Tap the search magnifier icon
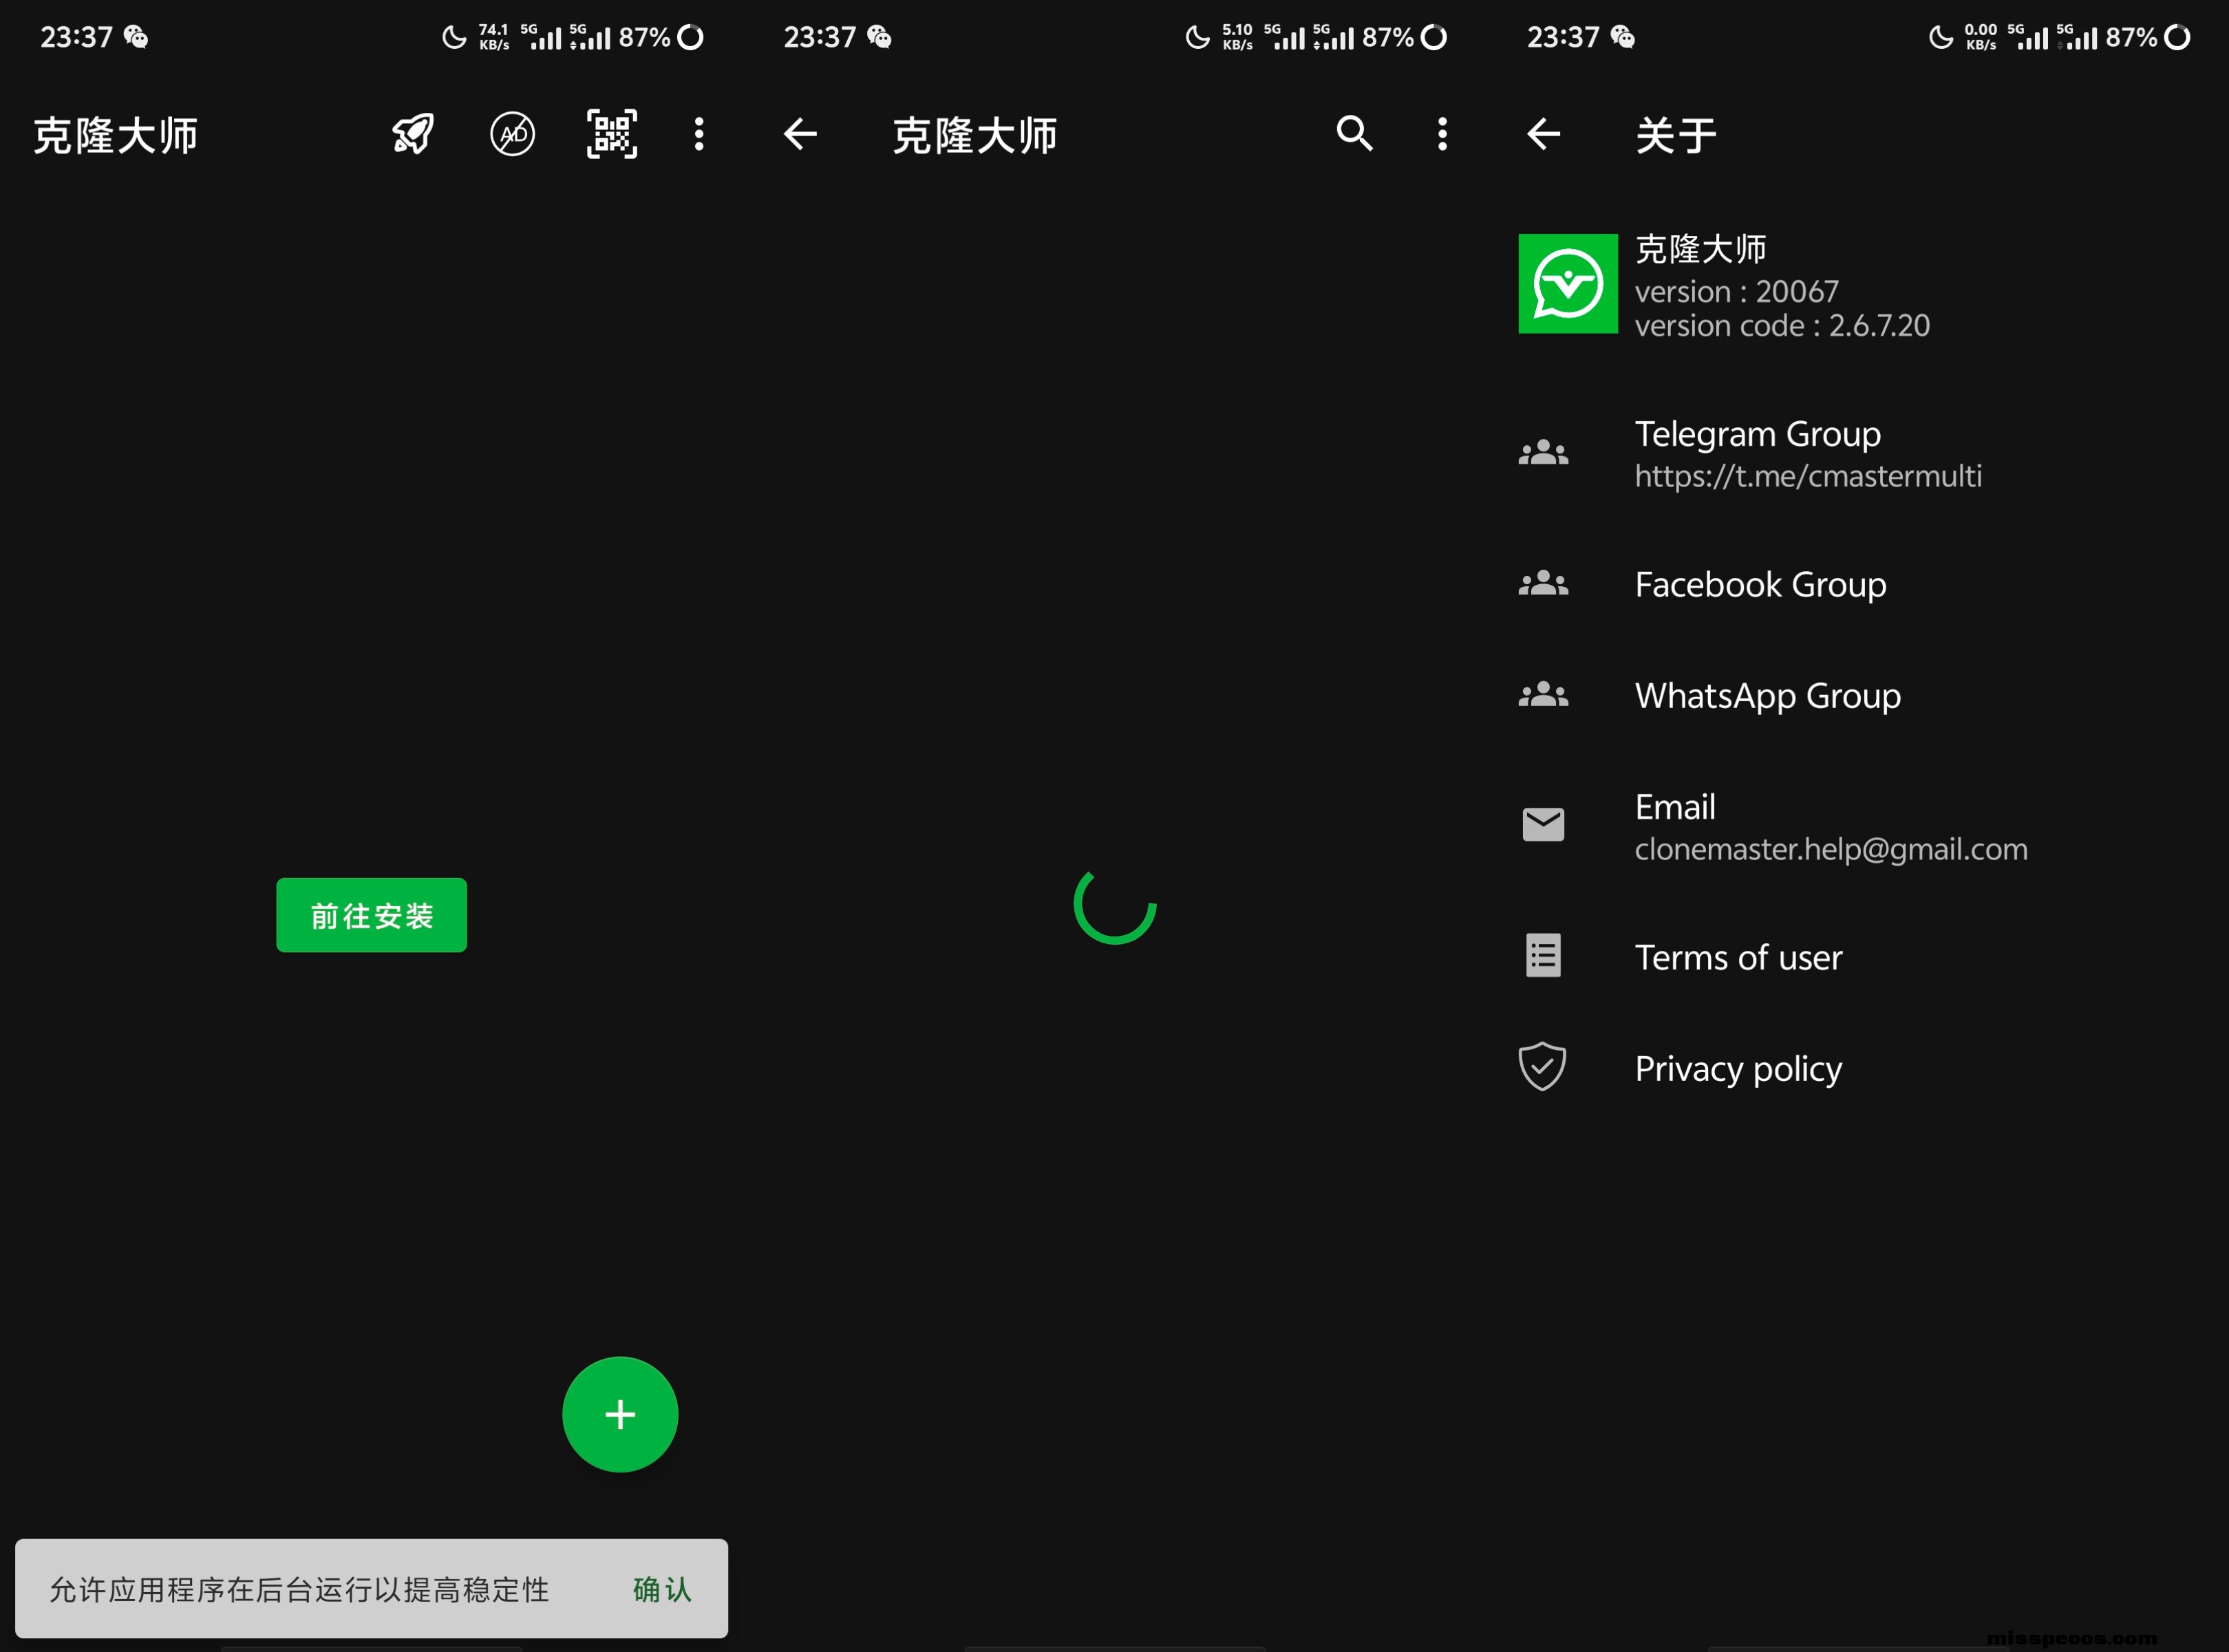The height and width of the screenshot is (1652, 2229). pyautogui.click(x=1354, y=134)
